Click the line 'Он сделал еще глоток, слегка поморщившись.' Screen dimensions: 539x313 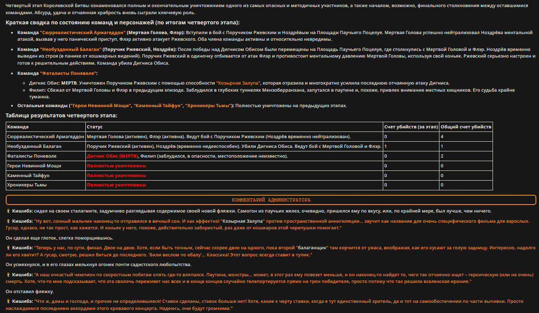coord(59,238)
